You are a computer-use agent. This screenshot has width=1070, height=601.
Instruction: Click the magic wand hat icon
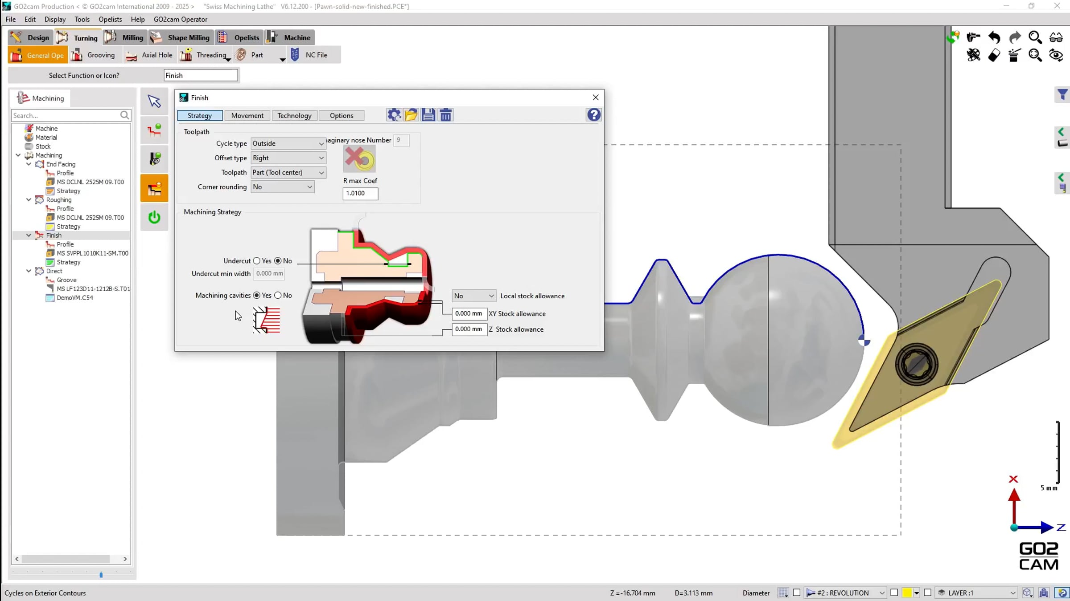(1014, 55)
